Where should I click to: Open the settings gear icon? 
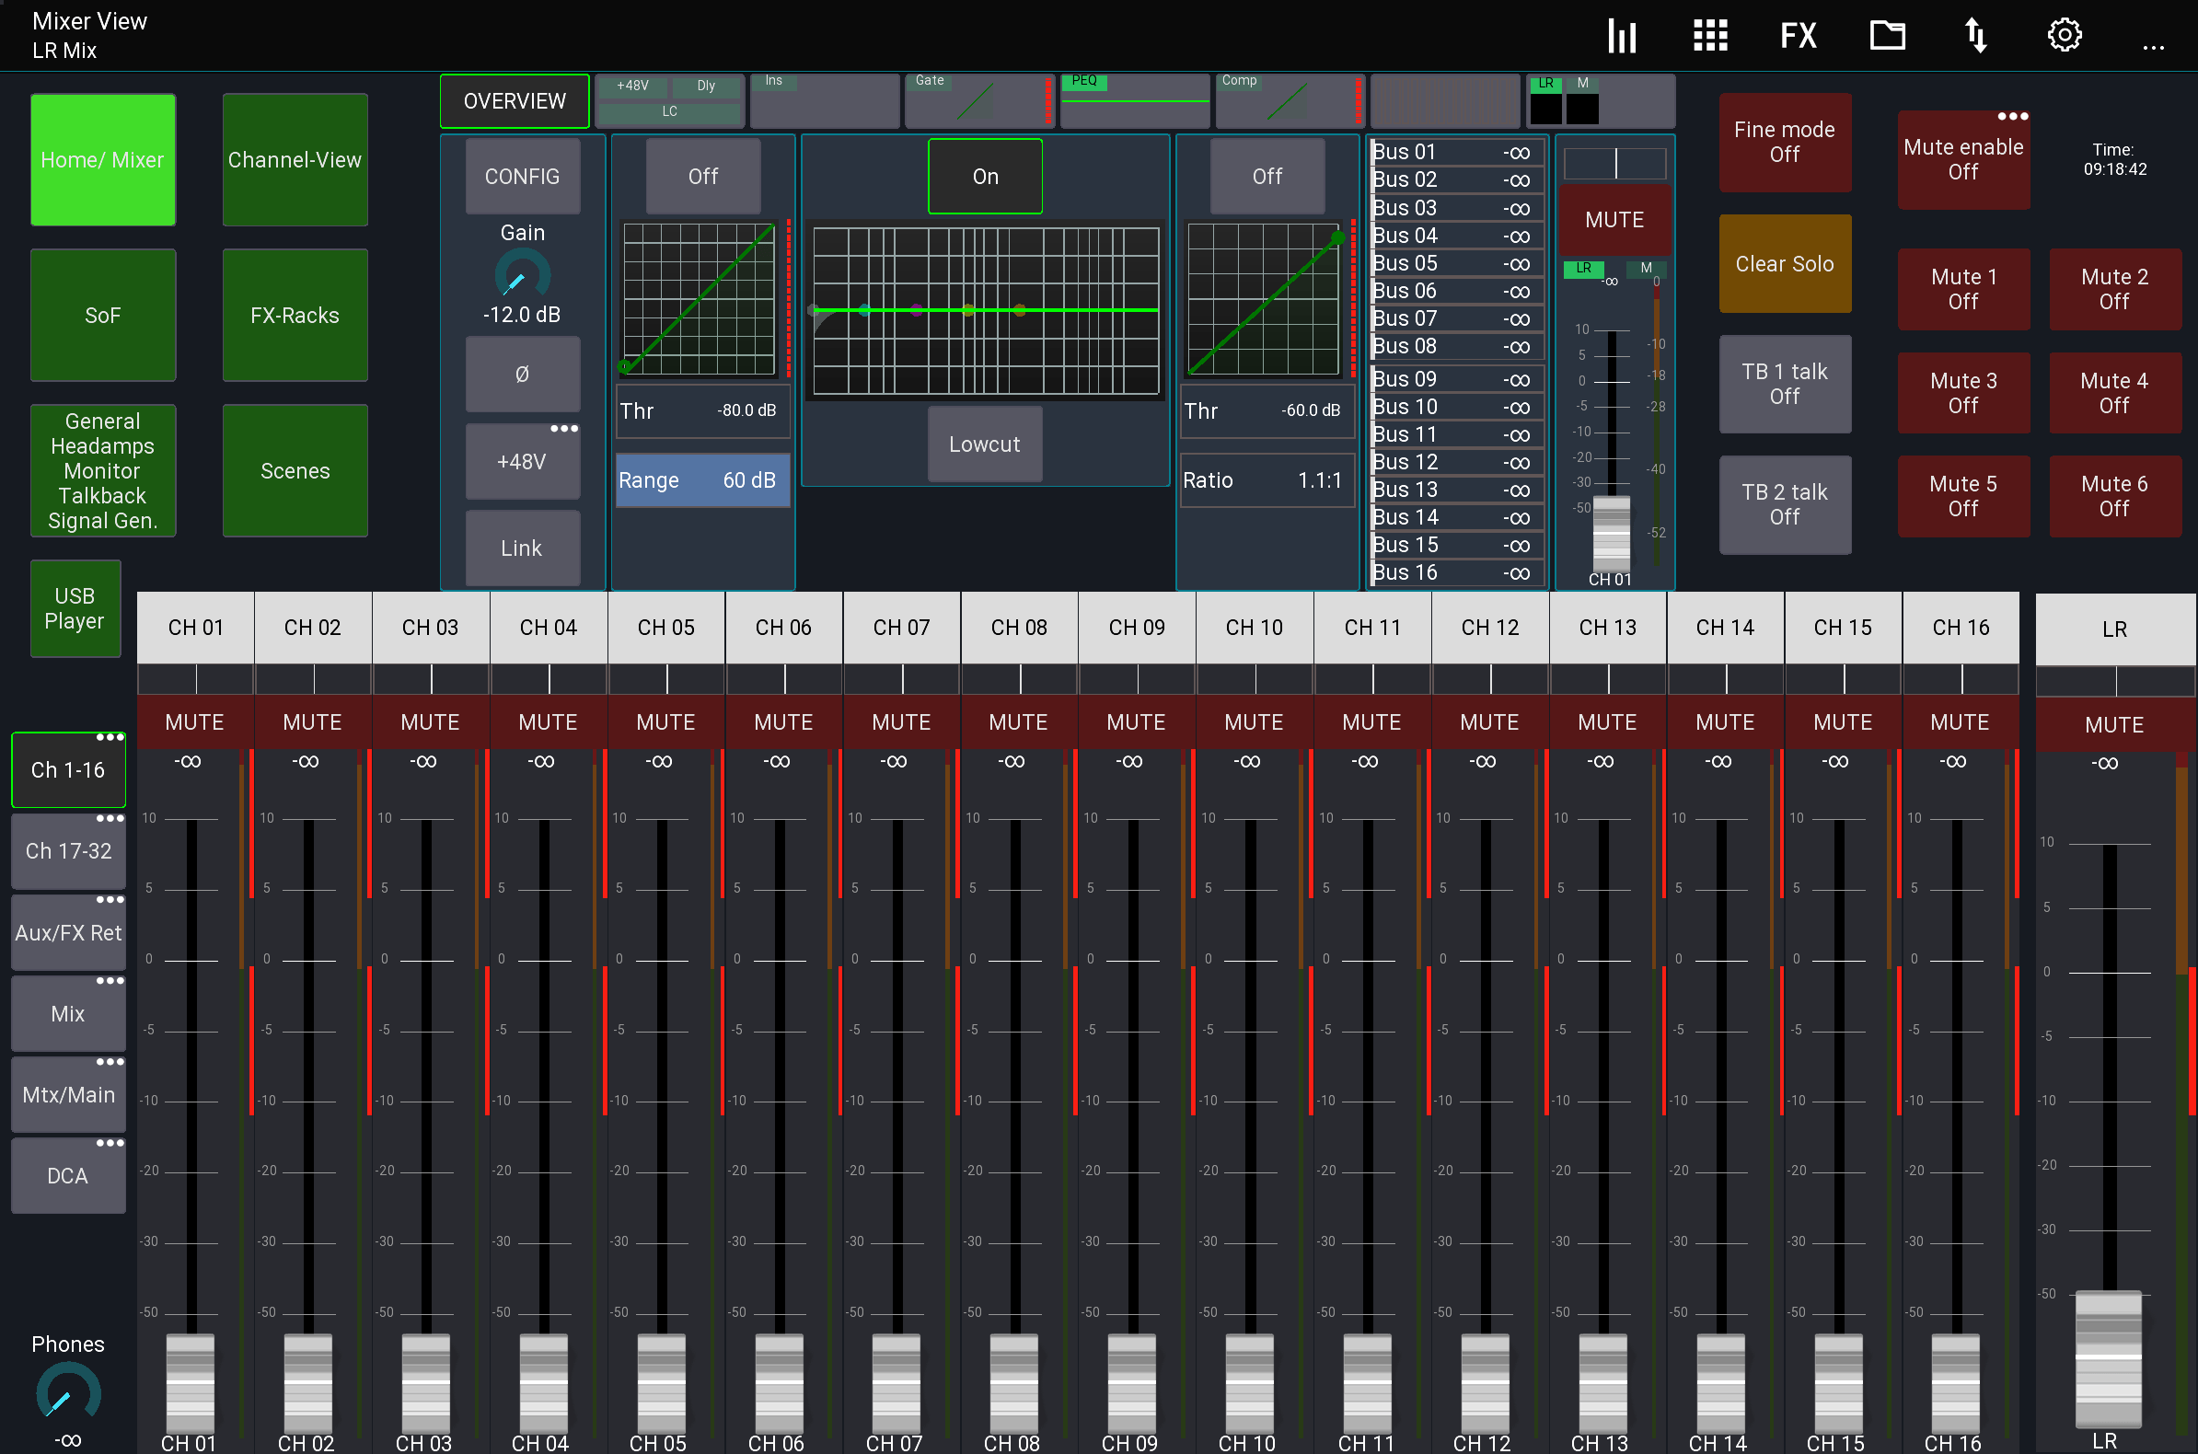(x=2064, y=35)
